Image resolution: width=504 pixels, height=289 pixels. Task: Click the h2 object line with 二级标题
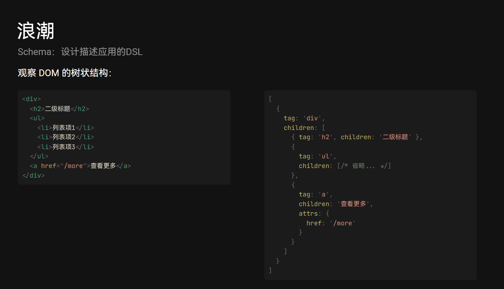coord(357,137)
